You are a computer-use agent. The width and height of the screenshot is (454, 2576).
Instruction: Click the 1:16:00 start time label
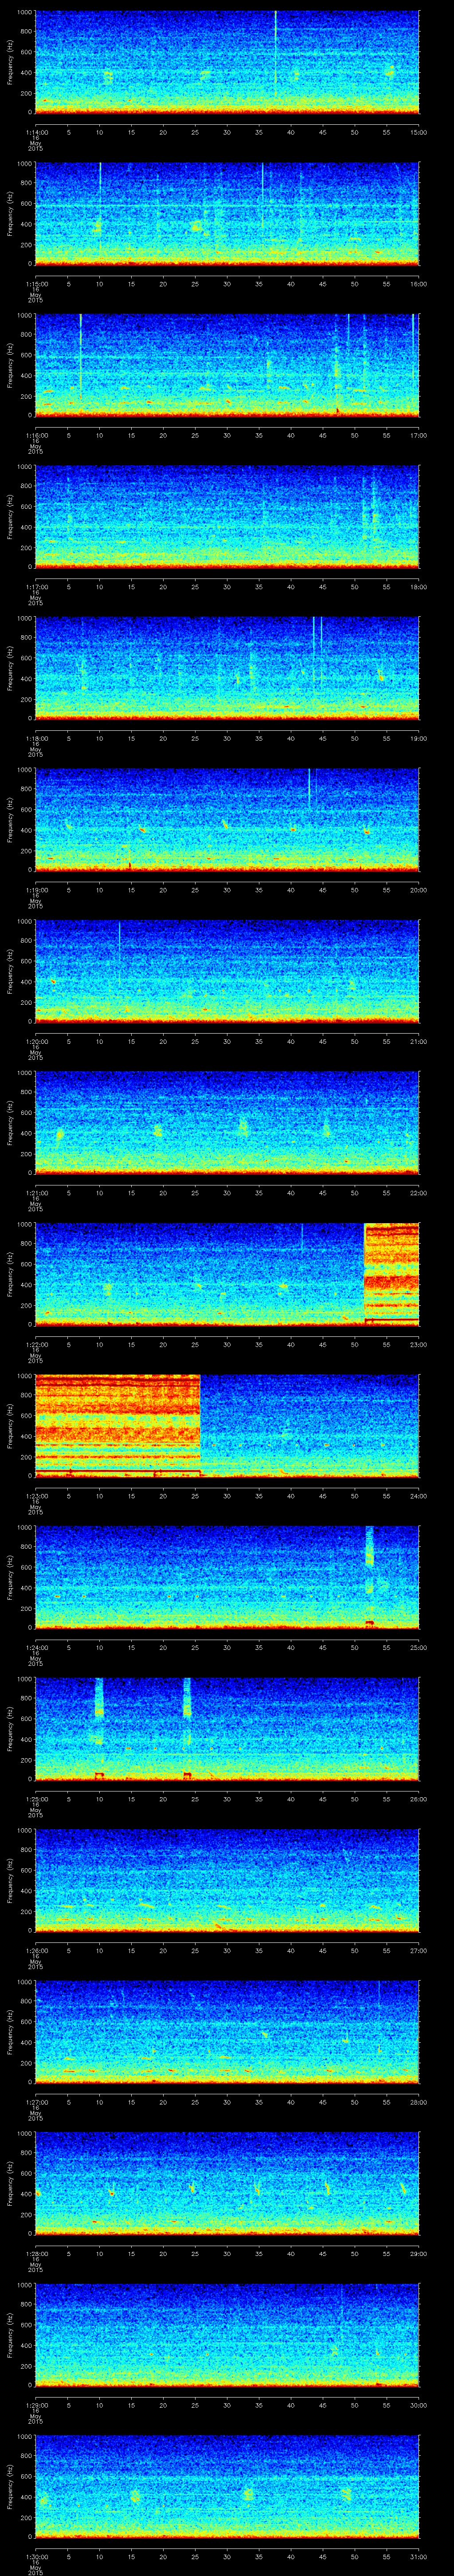pyautogui.click(x=36, y=435)
